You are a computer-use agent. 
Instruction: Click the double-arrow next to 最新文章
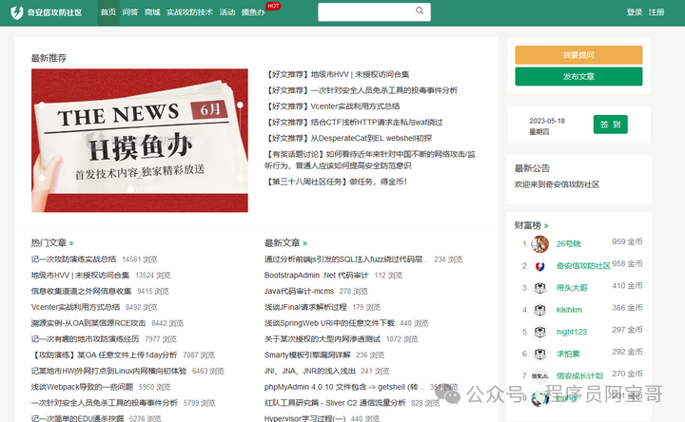tap(305, 243)
